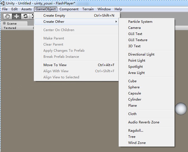This screenshot has height=152, width=188.
Task: Select the Rotate tool
Action: 25,16
